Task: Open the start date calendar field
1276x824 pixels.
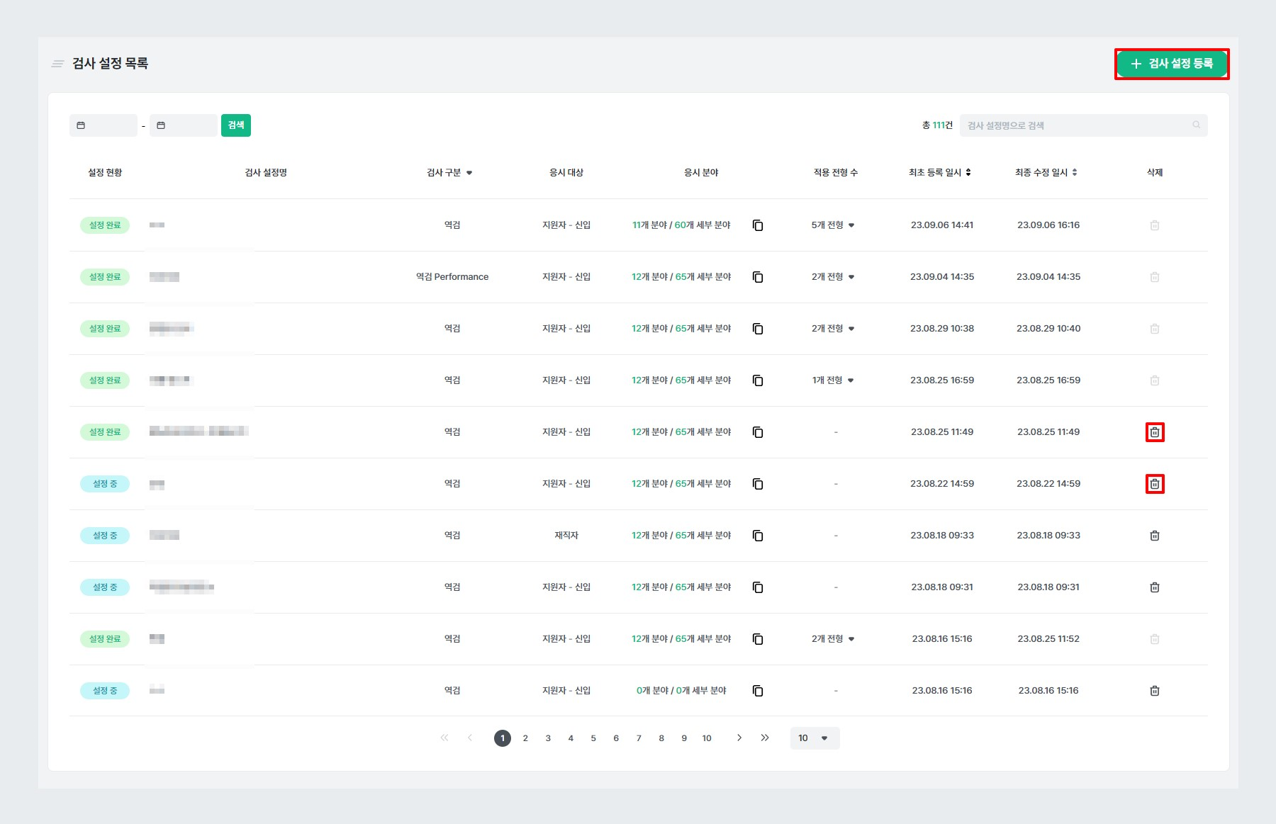Action: pyautogui.click(x=103, y=125)
